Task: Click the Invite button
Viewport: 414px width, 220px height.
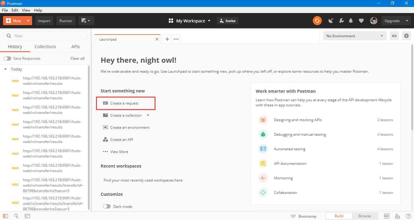Action: point(228,21)
